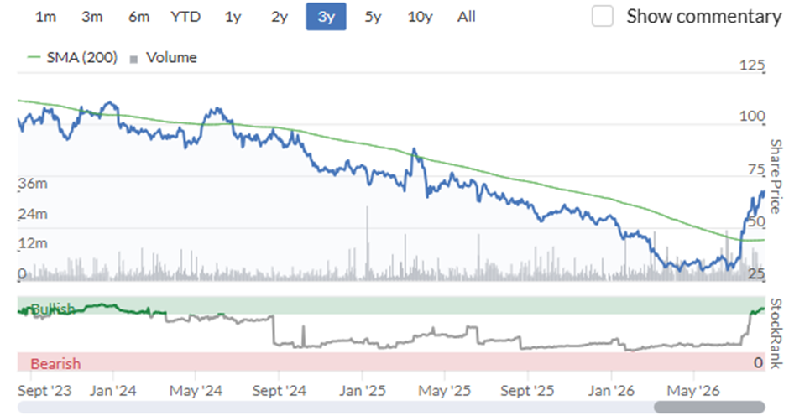Click the chart navigator scrollbar handle
Image resolution: width=789 pixels, height=416 pixels.
click(709, 407)
